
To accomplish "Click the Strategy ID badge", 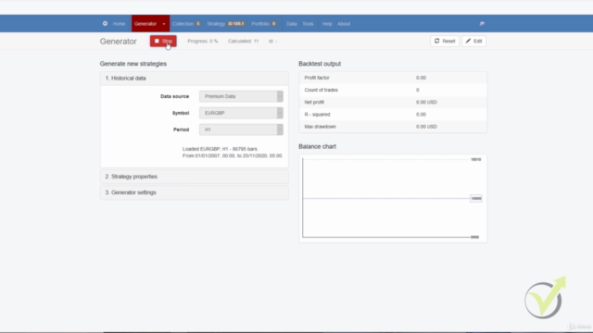I will (x=236, y=24).
